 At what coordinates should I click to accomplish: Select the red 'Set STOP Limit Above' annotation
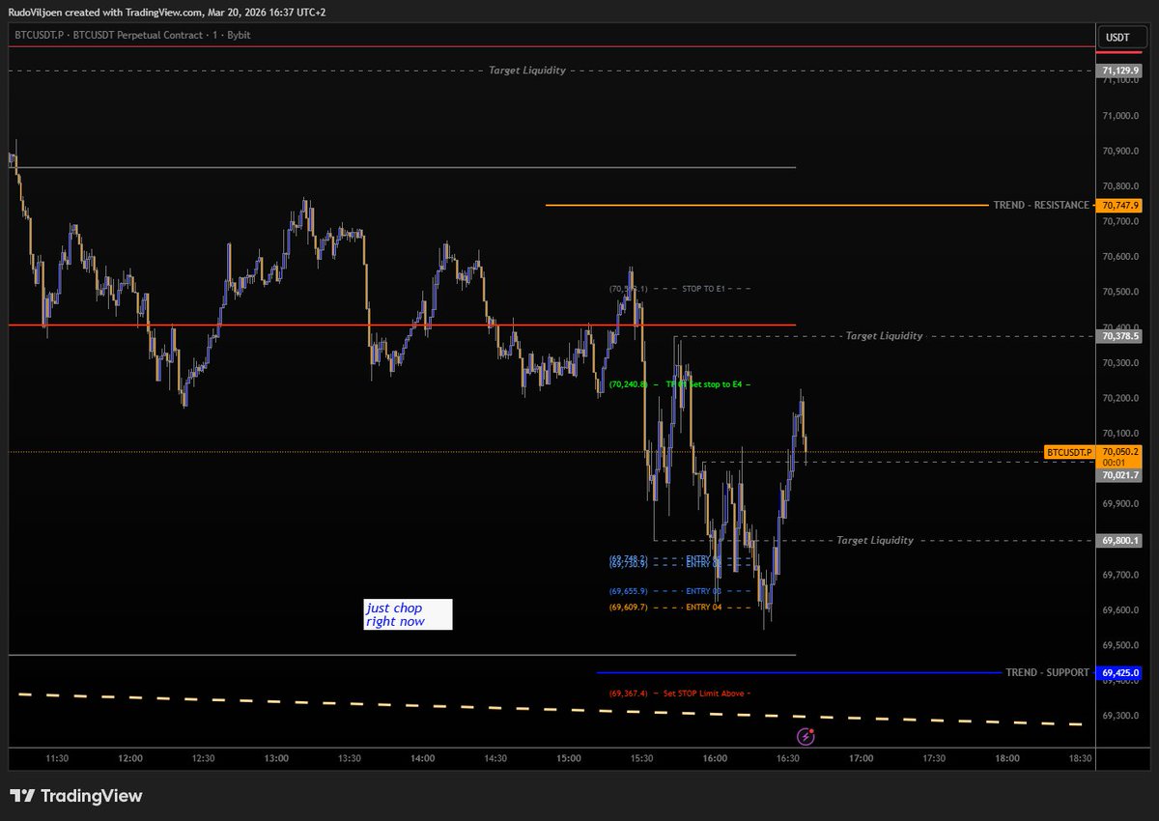(705, 694)
